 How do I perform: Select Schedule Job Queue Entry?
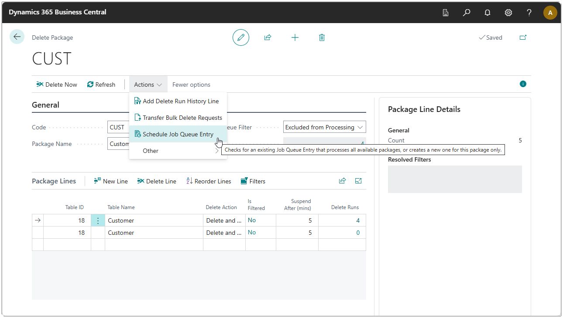(178, 134)
